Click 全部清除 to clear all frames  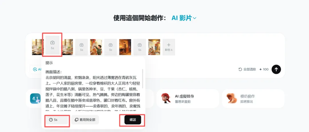pos(247,69)
